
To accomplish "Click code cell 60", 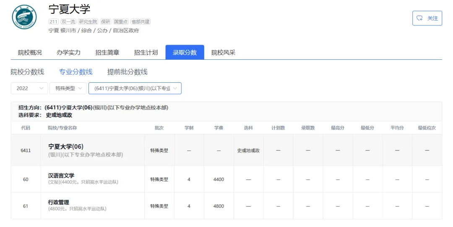I will [26, 179].
